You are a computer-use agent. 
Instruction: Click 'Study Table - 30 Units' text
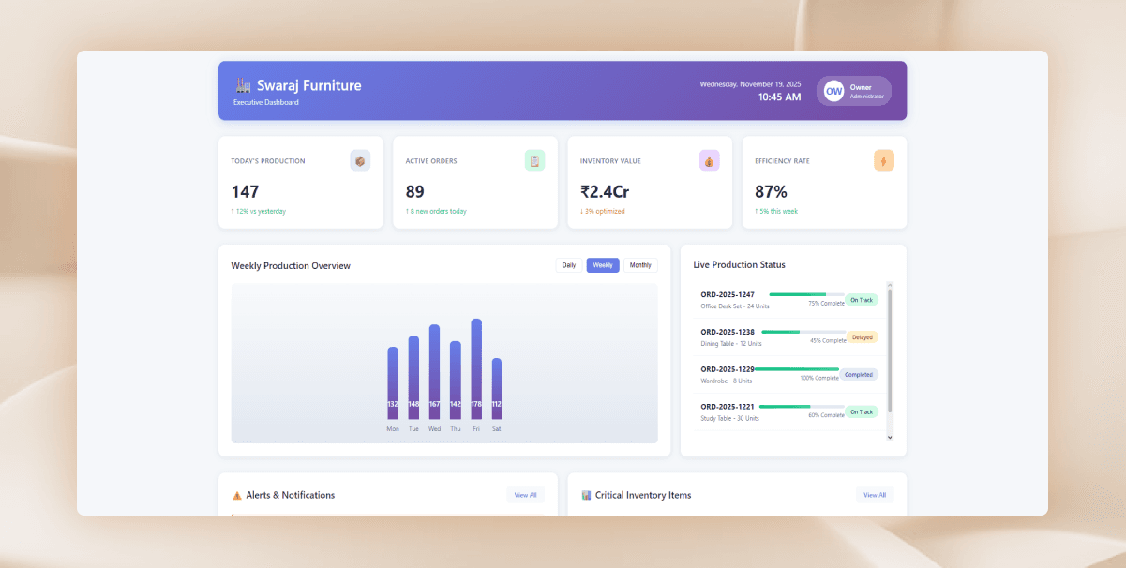click(x=730, y=418)
